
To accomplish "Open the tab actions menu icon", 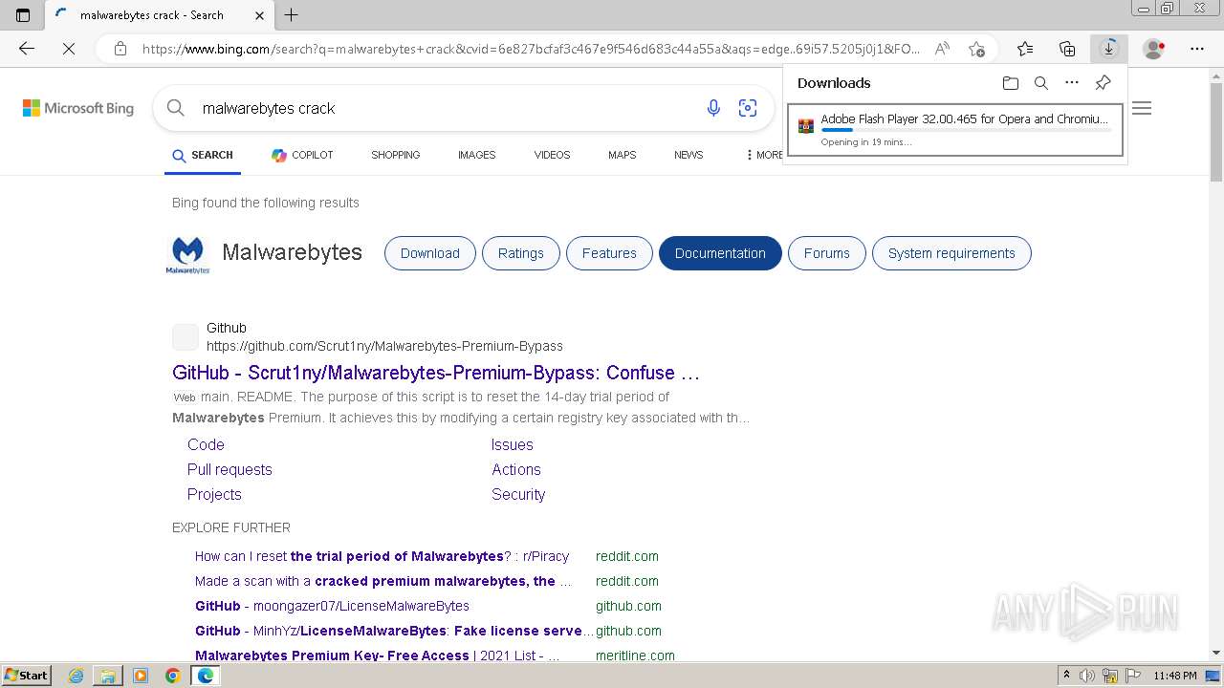I will coord(23,14).
